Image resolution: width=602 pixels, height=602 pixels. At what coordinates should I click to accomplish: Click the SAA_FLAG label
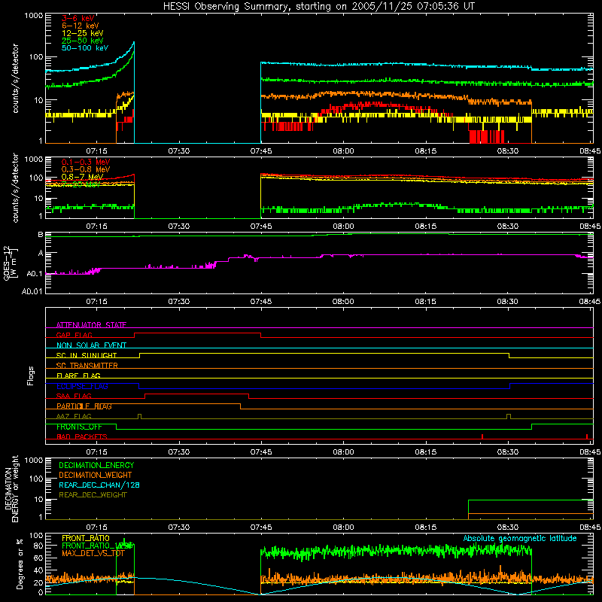74,396
